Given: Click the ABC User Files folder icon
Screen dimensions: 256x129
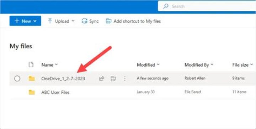Looking at the screenshot, I should [x=32, y=92].
